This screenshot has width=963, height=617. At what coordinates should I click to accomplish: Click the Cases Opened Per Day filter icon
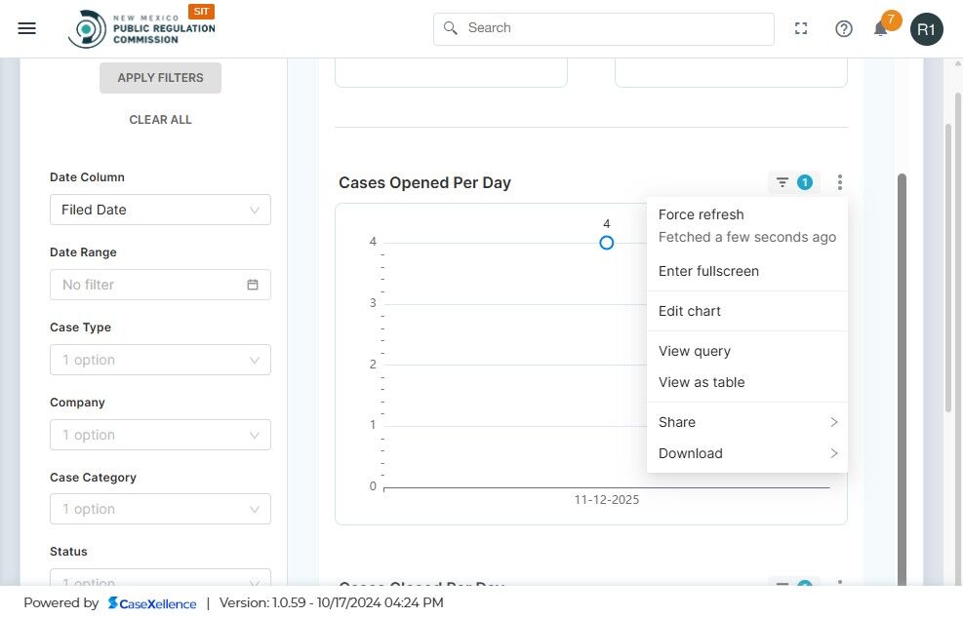782,182
